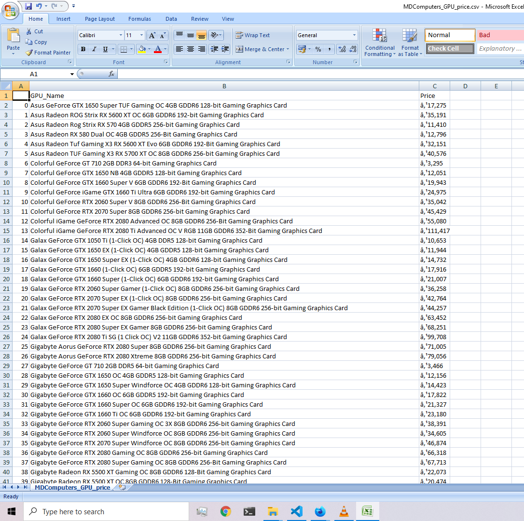Apply Check Cell style
This screenshot has width=524, height=521.
pos(450,48)
